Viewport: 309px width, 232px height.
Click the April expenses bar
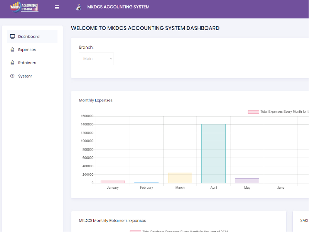(x=213, y=154)
